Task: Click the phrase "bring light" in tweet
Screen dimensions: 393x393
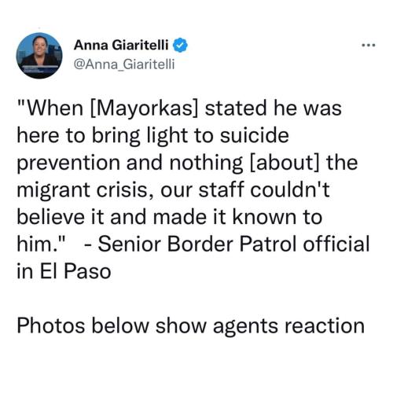Action: [x=140, y=136]
